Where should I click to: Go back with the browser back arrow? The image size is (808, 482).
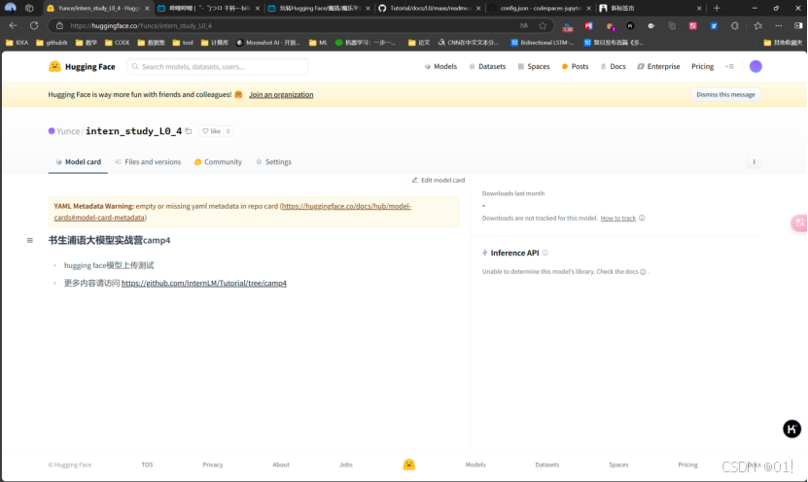click(13, 25)
